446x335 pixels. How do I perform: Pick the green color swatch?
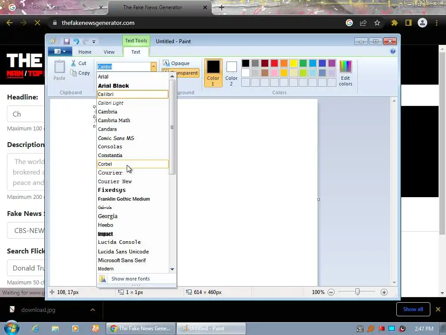click(303, 63)
